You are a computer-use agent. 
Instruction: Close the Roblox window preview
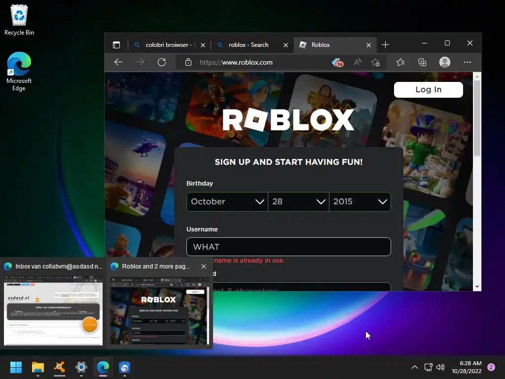point(204,266)
